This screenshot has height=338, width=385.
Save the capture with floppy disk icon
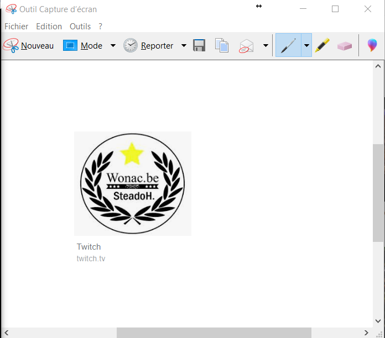(x=199, y=45)
